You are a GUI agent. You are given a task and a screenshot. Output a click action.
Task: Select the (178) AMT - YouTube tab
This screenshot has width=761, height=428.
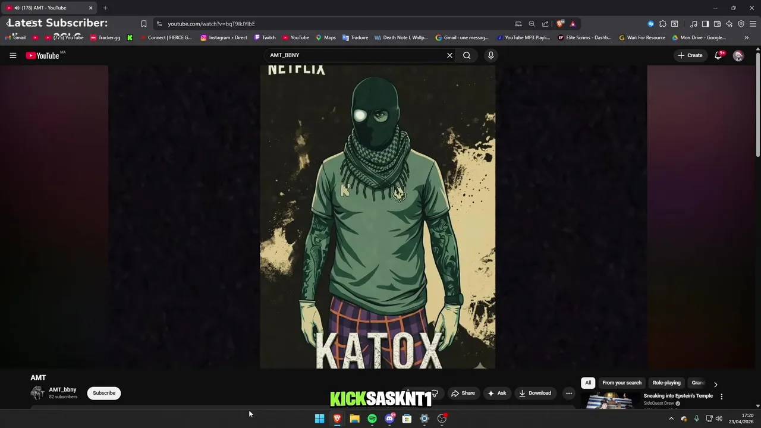pos(49,8)
